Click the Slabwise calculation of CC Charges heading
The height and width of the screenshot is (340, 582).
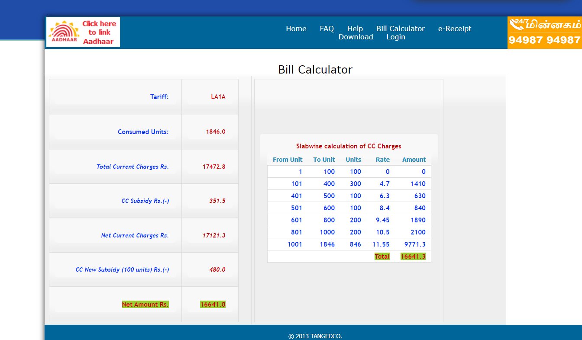pos(349,146)
